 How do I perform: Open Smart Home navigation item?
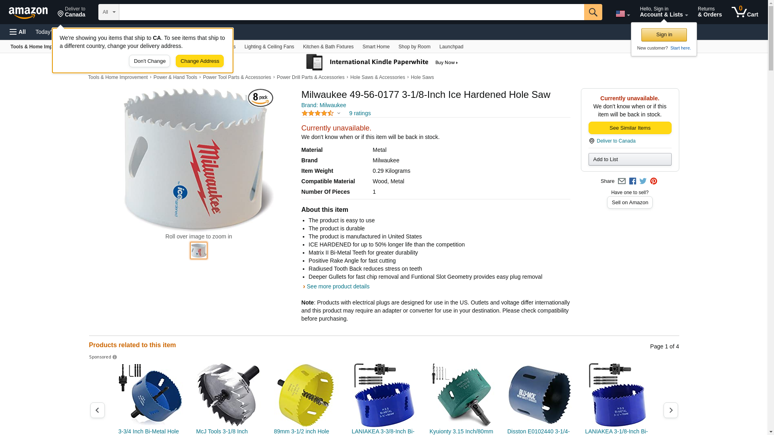coord(376,47)
